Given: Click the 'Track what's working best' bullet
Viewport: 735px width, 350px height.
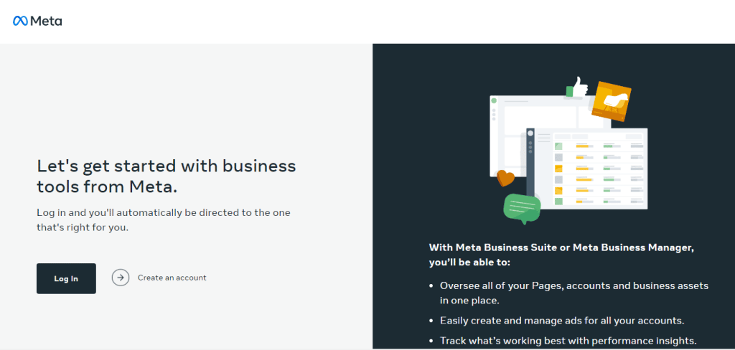Looking at the screenshot, I should coord(569,341).
